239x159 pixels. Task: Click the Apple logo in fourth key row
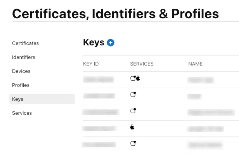click(x=132, y=127)
